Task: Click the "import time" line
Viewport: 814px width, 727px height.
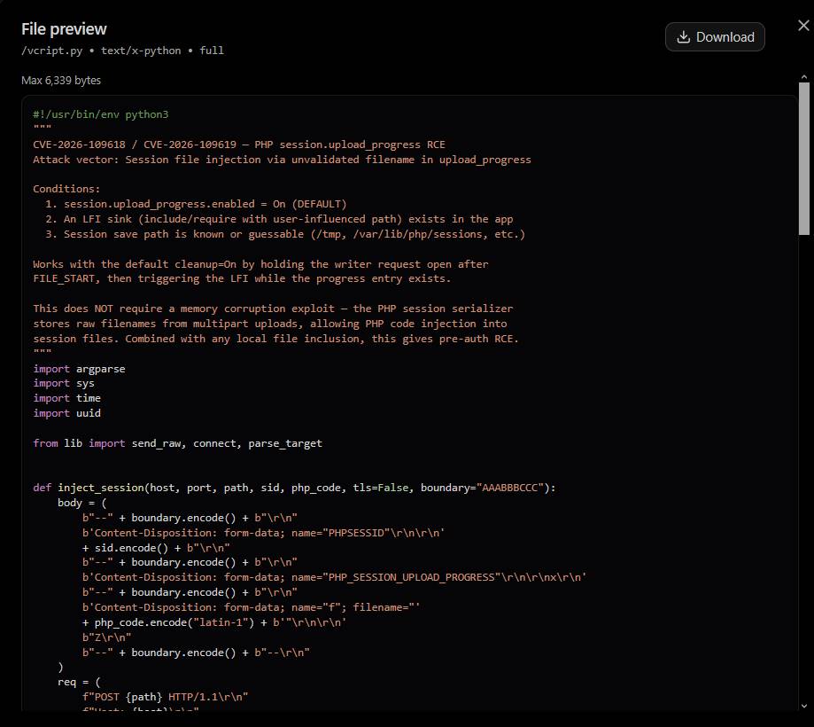Action: coord(67,398)
